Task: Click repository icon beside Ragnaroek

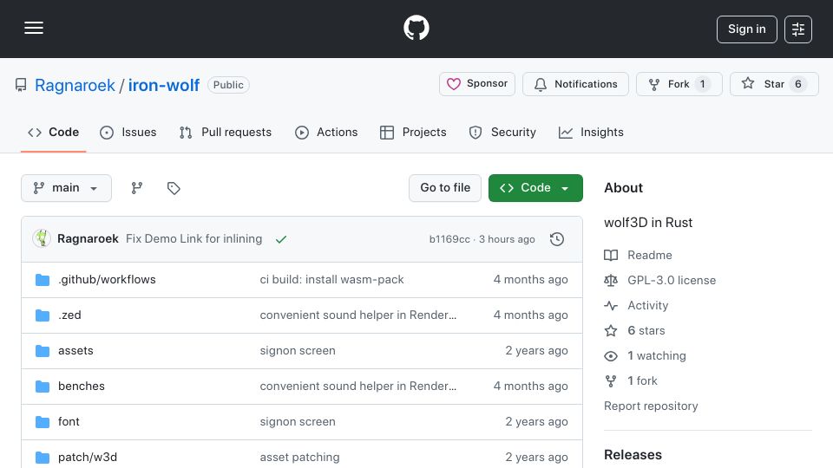Action: [x=21, y=85]
